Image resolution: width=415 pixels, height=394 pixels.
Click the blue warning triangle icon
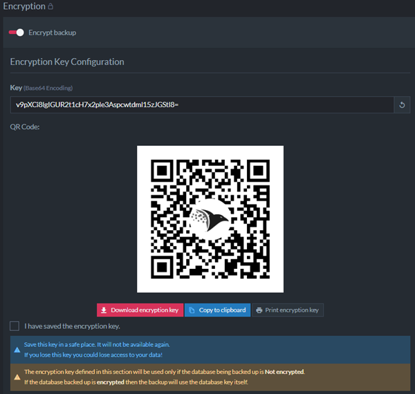pyautogui.click(x=17, y=350)
